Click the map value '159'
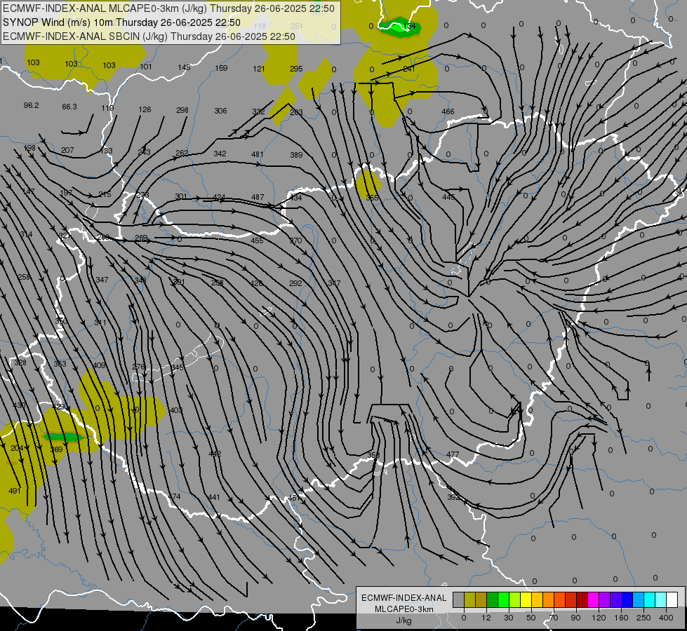Viewport: 687px width, 631px height. pyautogui.click(x=221, y=68)
